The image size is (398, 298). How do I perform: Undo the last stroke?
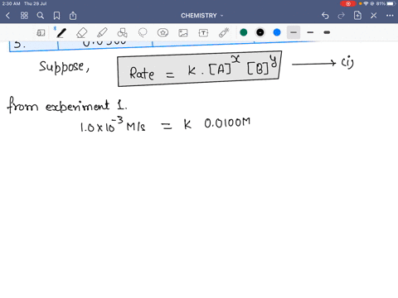pyautogui.click(x=325, y=16)
